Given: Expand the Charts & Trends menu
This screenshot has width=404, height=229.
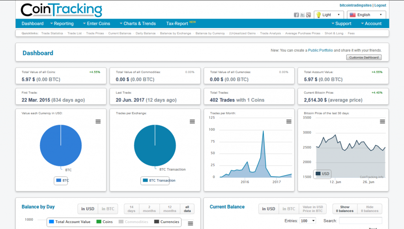Looking at the screenshot, I should [x=138, y=23].
